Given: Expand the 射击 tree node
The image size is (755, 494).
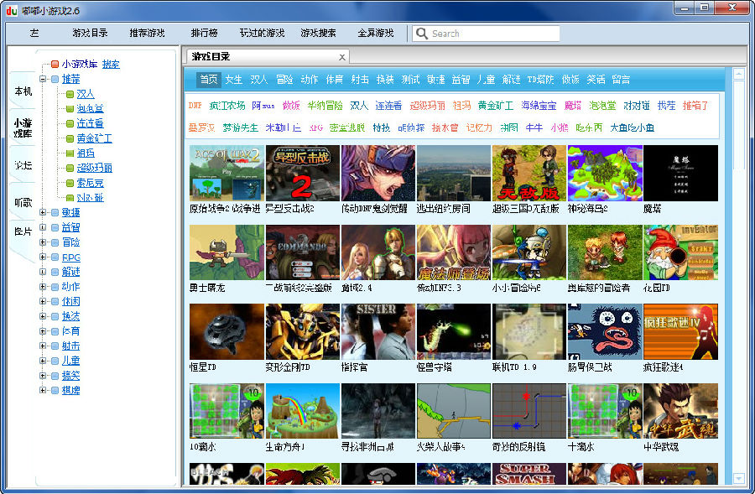Looking at the screenshot, I should pyautogui.click(x=43, y=346).
